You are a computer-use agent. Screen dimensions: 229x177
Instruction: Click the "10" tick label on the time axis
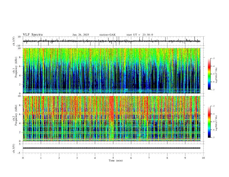(x=203, y=158)
